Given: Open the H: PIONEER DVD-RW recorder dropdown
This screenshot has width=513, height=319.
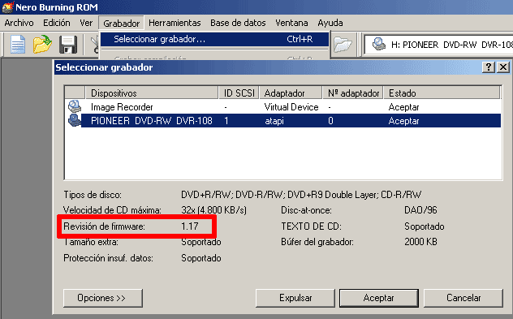Looking at the screenshot, I should (x=438, y=45).
